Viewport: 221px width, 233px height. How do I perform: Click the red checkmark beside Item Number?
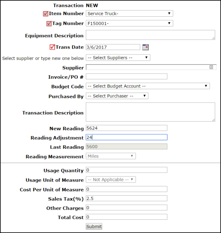(x=45, y=14)
